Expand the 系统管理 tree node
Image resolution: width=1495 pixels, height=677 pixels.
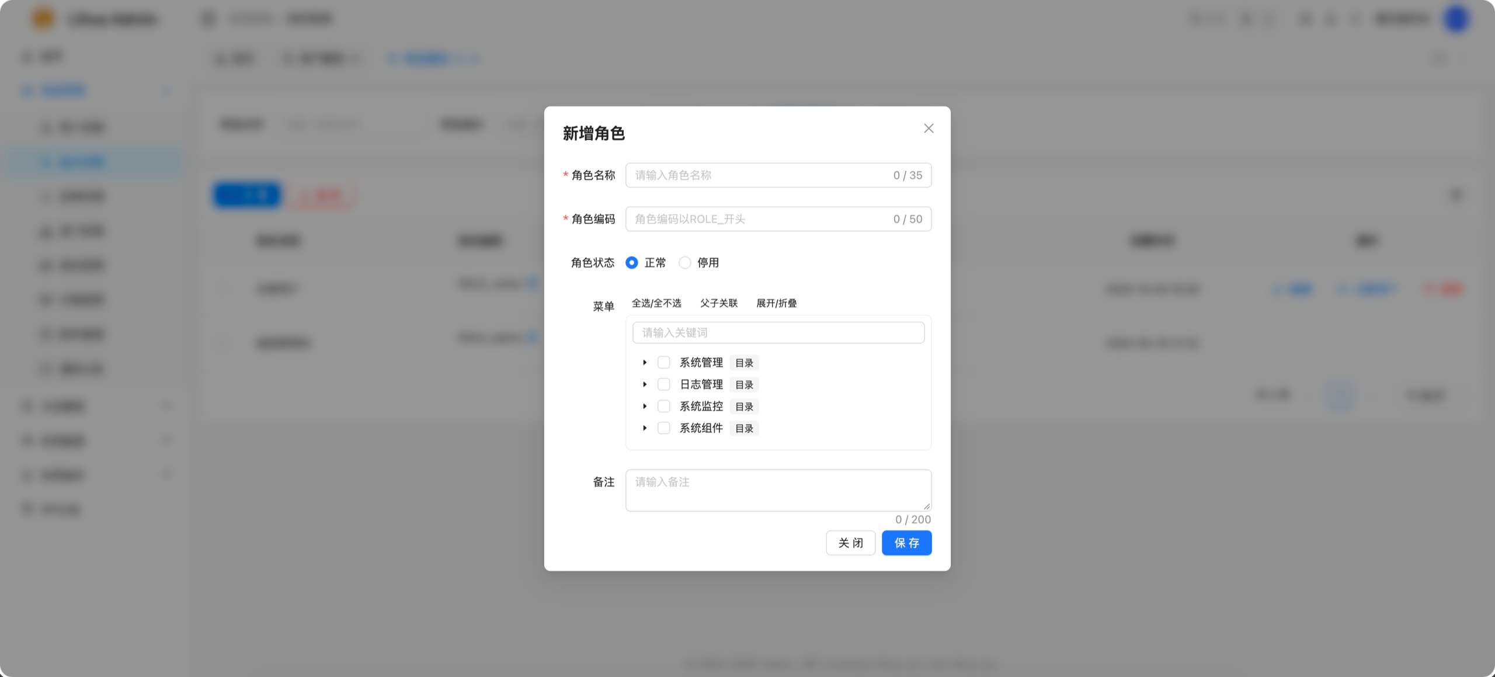645,363
